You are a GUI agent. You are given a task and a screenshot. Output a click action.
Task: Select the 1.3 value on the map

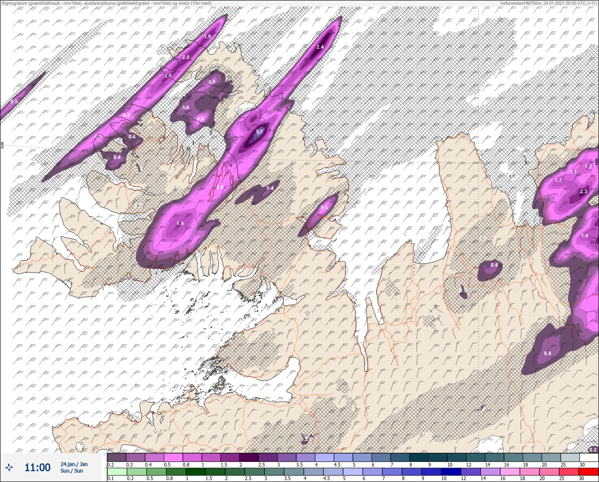point(558,180)
